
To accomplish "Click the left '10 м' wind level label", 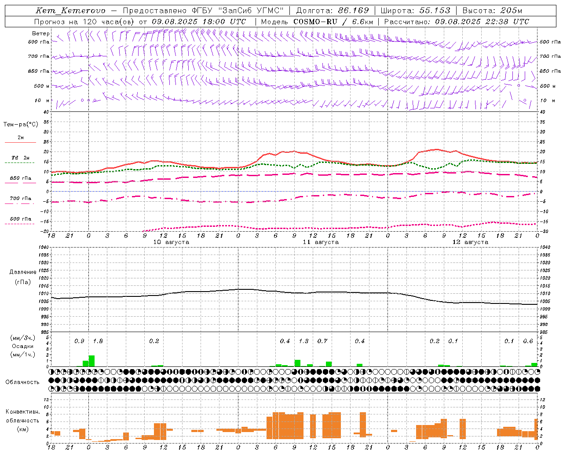I will click(x=42, y=100).
